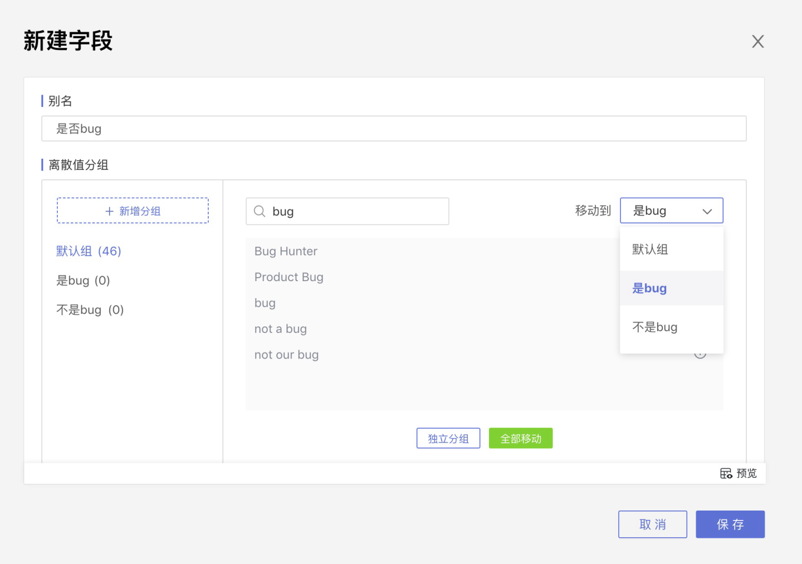Cancel with the 取消 button
Screen dimensions: 802x564
tap(652, 524)
